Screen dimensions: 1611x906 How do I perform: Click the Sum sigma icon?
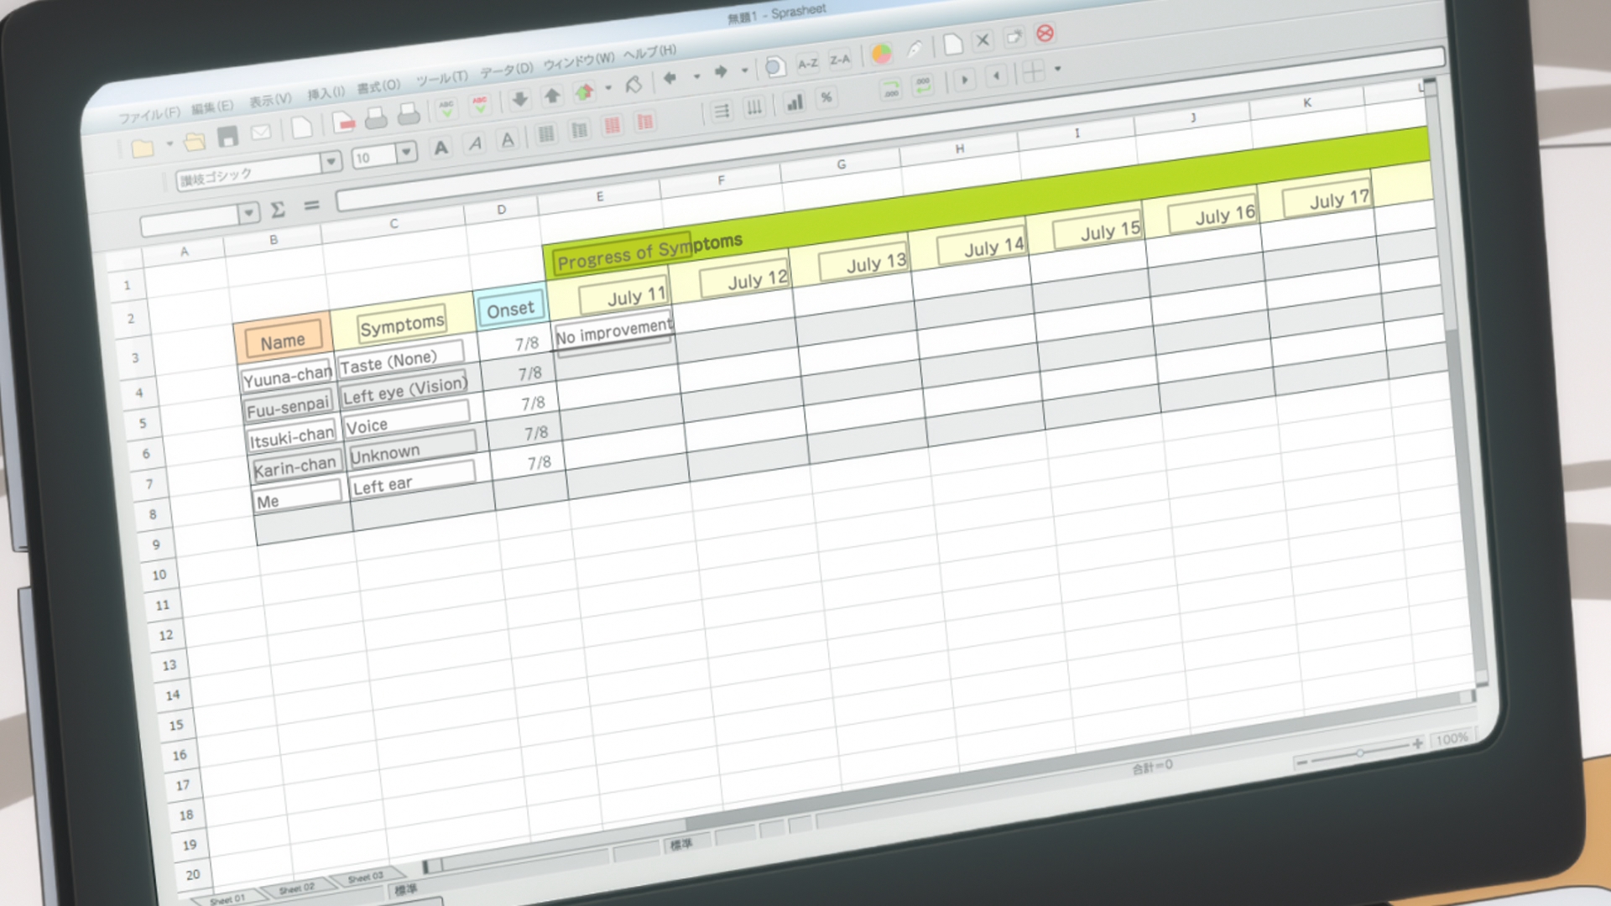(x=278, y=210)
